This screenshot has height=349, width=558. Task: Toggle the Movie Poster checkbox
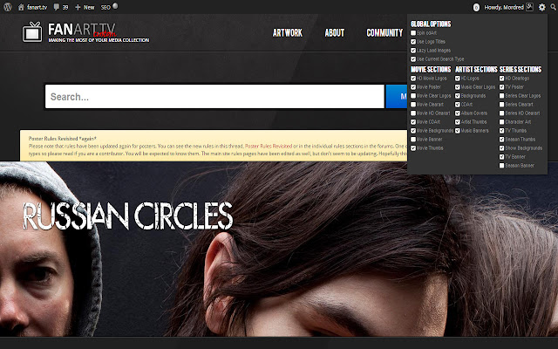pyautogui.click(x=413, y=87)
